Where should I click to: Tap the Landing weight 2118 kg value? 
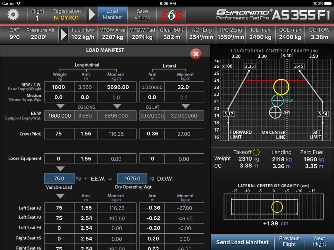click(x=282, y=159)
